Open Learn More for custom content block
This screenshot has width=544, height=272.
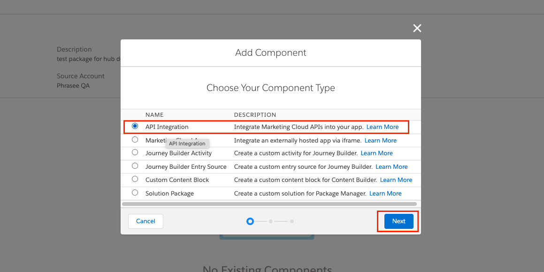pyautogui.click(x=396, y=180)
